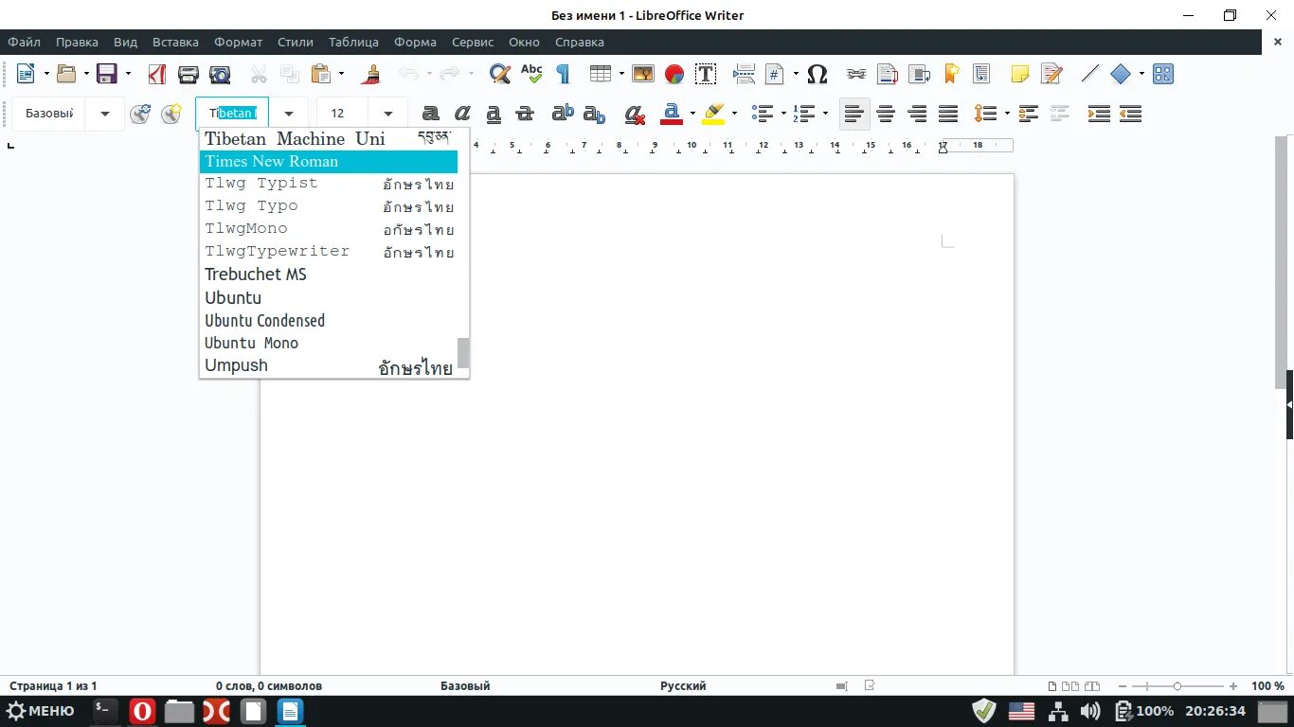The width and height of the screenshot is (1294, 727).
Task: Click the Update Style icon
Action: 140,115
